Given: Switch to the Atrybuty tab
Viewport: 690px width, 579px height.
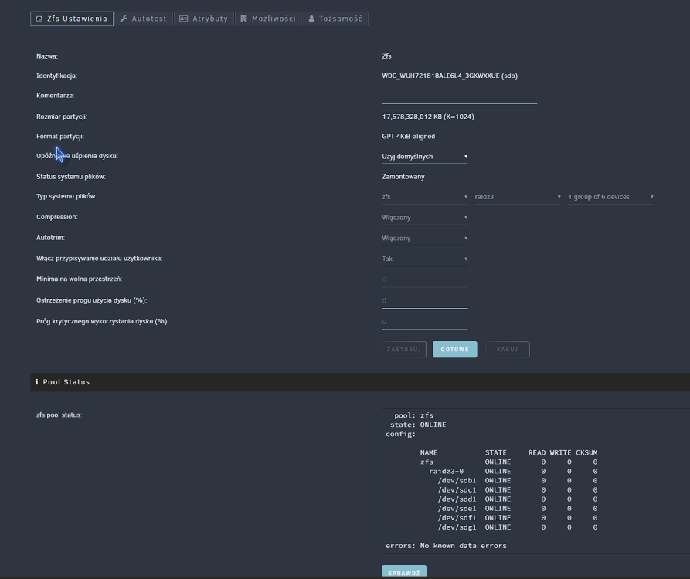Looking at the screenshot, I should click(x=204, y=19).
